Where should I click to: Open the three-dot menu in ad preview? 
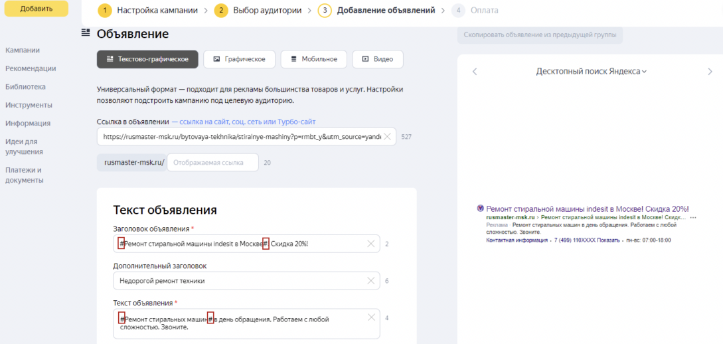click(693, 217)
